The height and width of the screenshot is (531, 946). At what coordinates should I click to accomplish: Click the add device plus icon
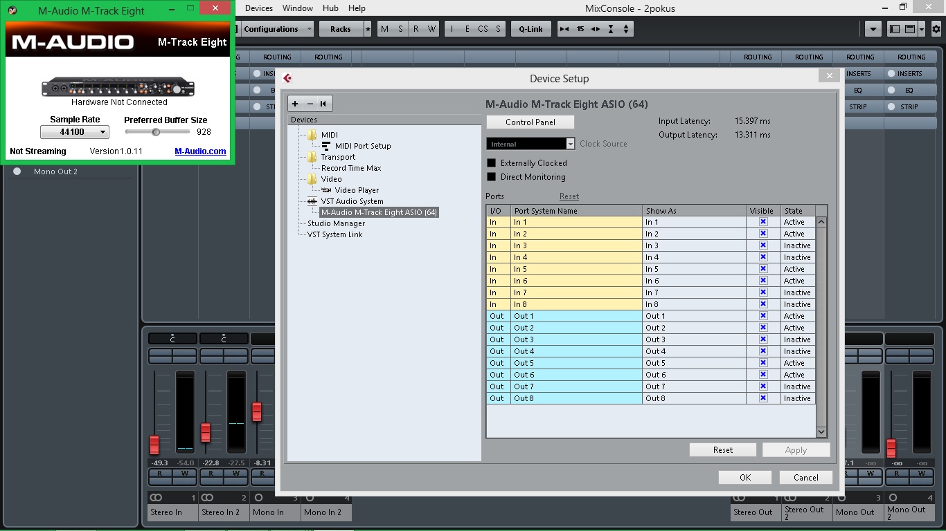pyautogui.click(x=295, y=104)
